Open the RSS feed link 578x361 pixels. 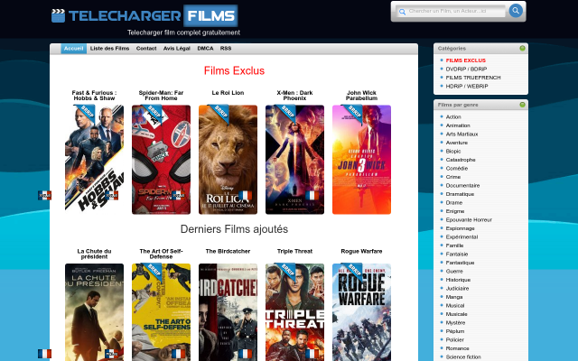tap(226, 48)
